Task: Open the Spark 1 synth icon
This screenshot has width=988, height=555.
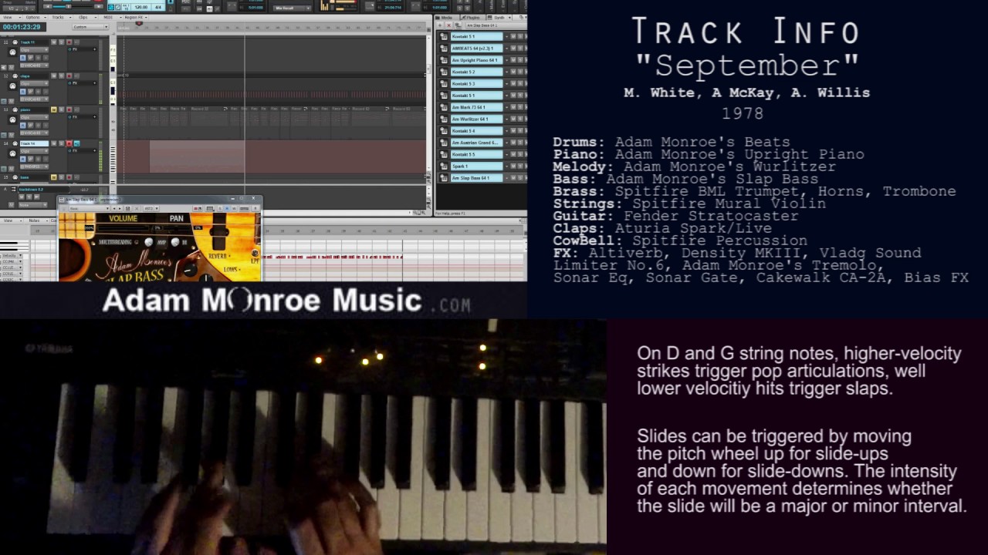Action: tap(444, 166)
